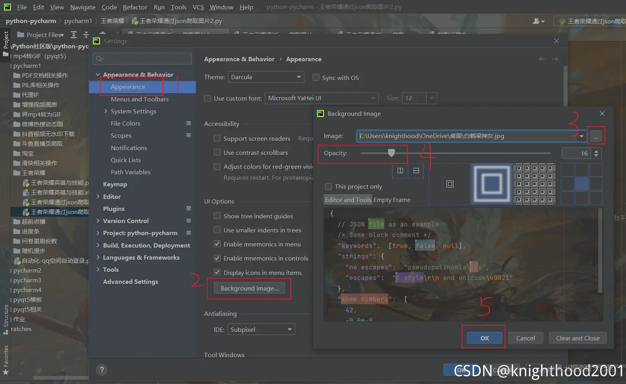
Task: Click the browse '...' button for image path
Action: 596,136
